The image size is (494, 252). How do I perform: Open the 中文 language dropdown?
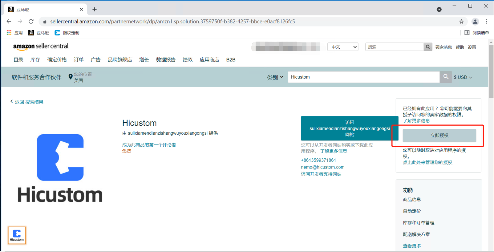(343, 47)
